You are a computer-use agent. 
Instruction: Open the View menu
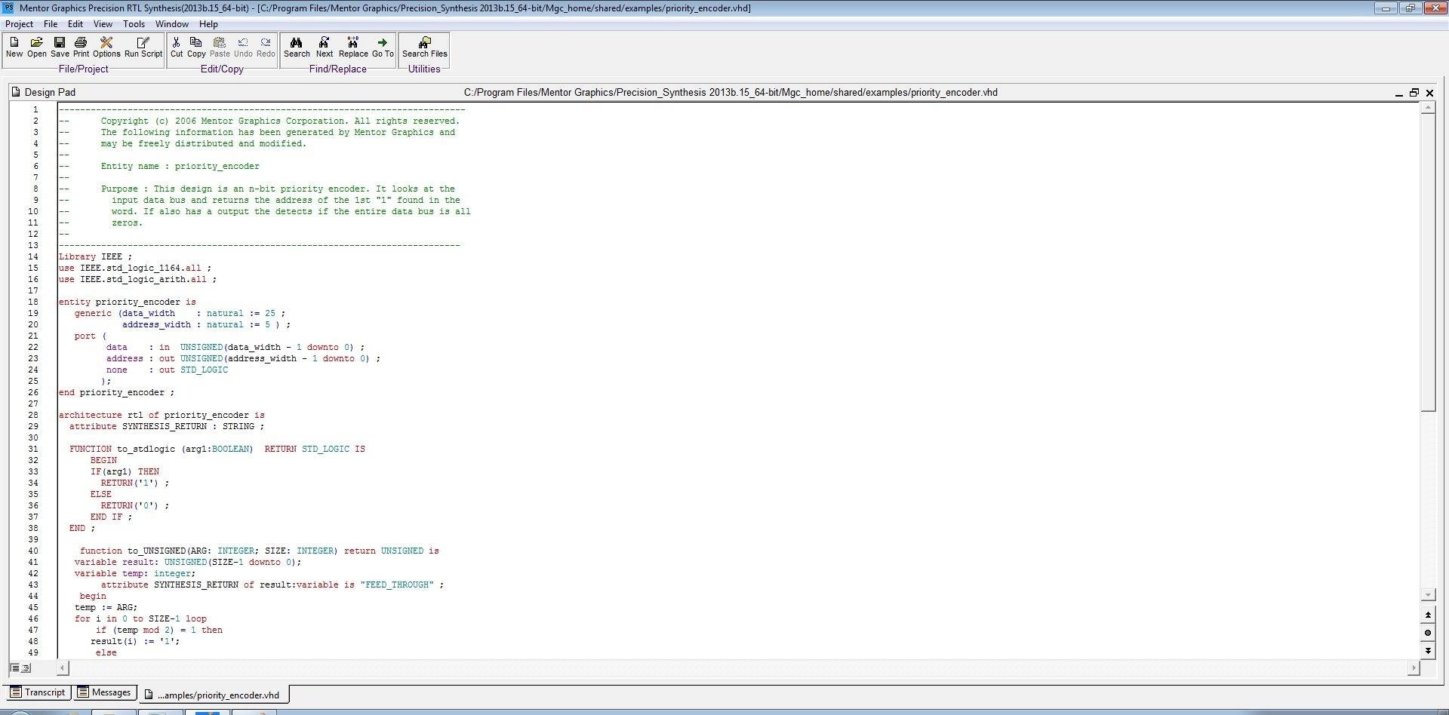(x=103, y=24)
